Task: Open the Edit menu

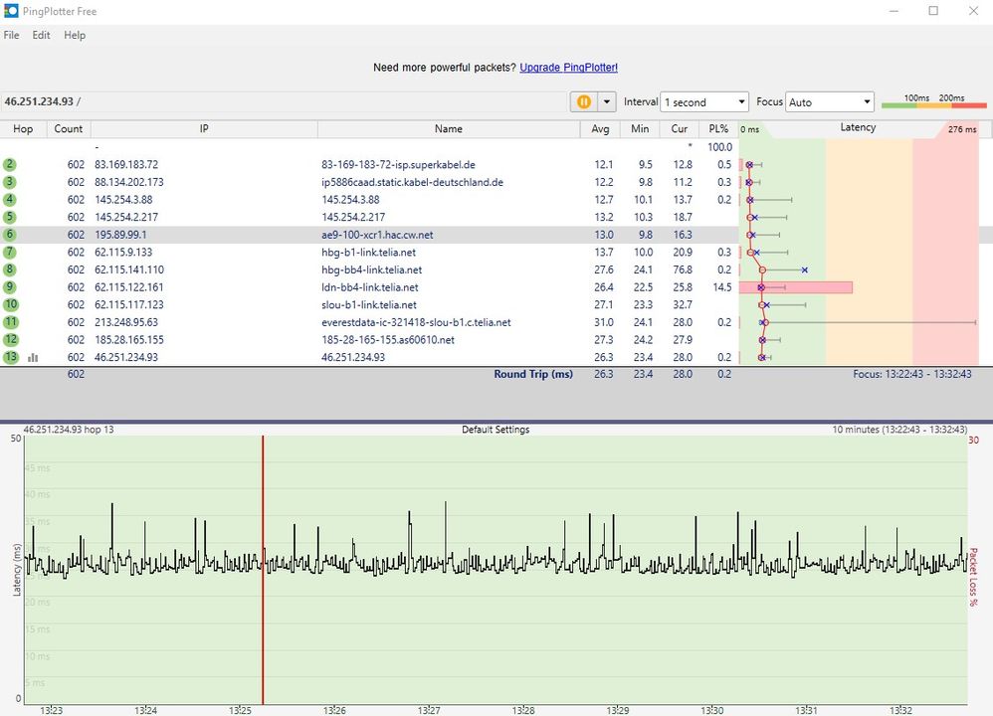Action: tap(41, 35)
